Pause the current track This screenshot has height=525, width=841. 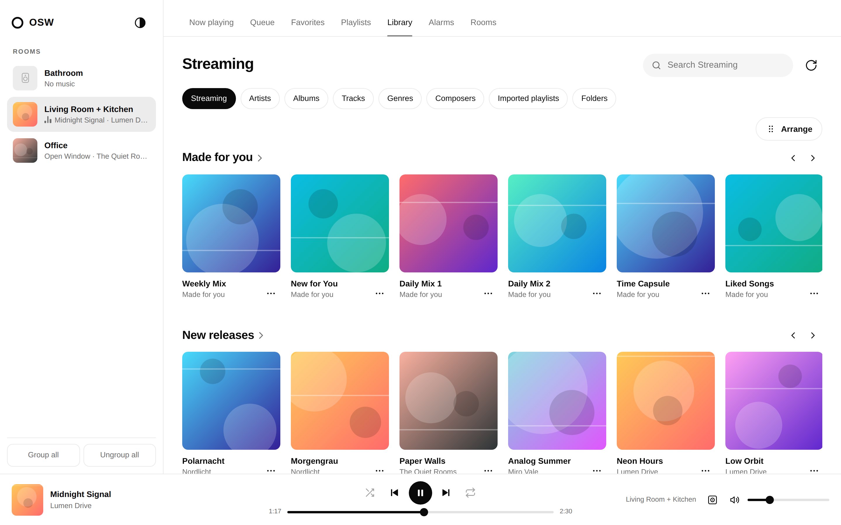[x=420, y=492]
